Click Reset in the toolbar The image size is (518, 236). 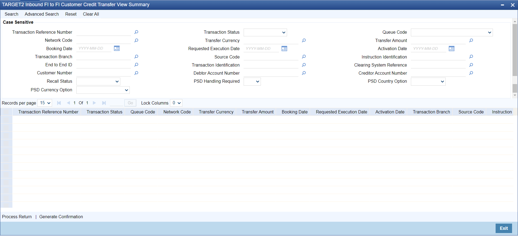tap(71, 14)
